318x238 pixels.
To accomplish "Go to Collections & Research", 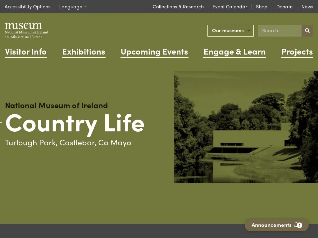I will point(178,7).
